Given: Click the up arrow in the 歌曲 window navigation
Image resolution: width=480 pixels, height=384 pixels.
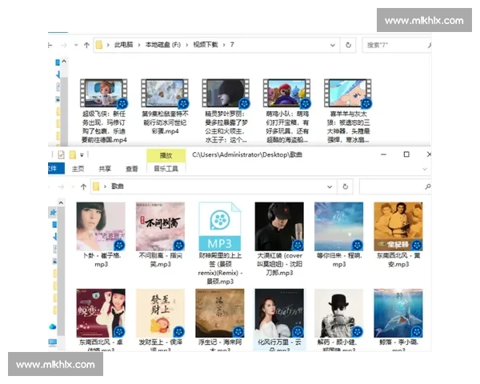Looking at the screenshot, I should (83, 186).
